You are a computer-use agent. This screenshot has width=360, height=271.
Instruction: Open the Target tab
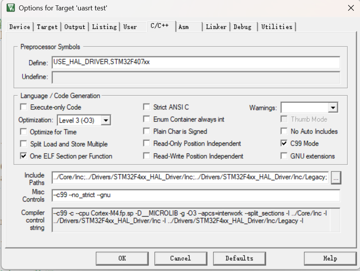pos(47,27)
